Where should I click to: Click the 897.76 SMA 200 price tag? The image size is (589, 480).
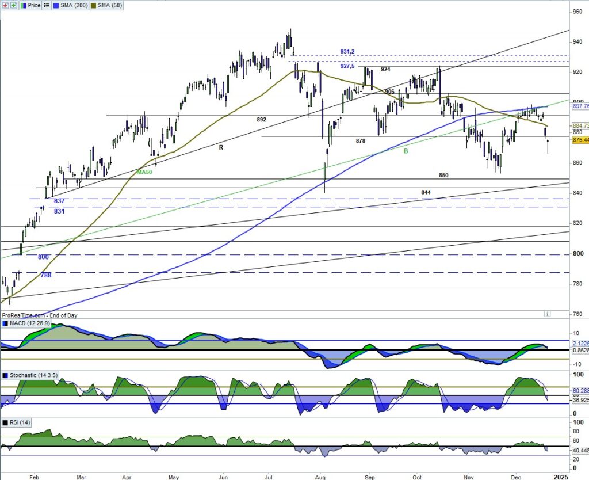tap(580, 106)
